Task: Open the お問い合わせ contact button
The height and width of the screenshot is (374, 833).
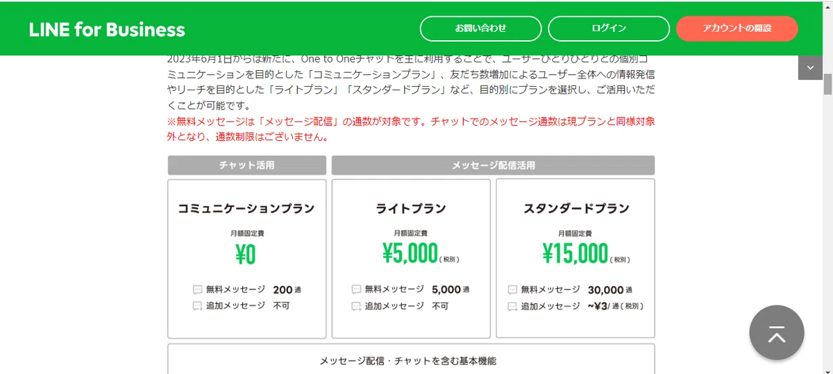Action: click(480, 28)
